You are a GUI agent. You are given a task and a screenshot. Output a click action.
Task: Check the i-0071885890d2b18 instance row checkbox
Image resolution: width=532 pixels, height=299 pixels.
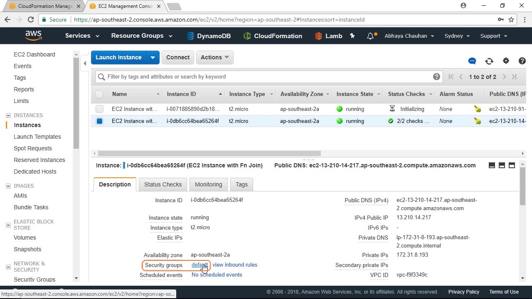pos(99,109)
